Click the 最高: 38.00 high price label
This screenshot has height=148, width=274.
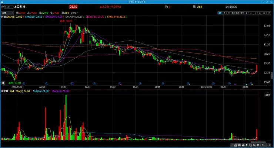pyautogui.click(x=66, y=21)
